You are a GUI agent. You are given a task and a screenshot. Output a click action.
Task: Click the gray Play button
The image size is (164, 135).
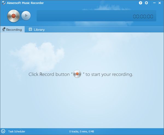click(x=26, y=16)
